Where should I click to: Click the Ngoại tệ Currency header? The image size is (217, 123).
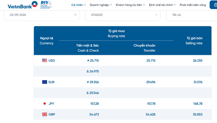coord(46,40)
